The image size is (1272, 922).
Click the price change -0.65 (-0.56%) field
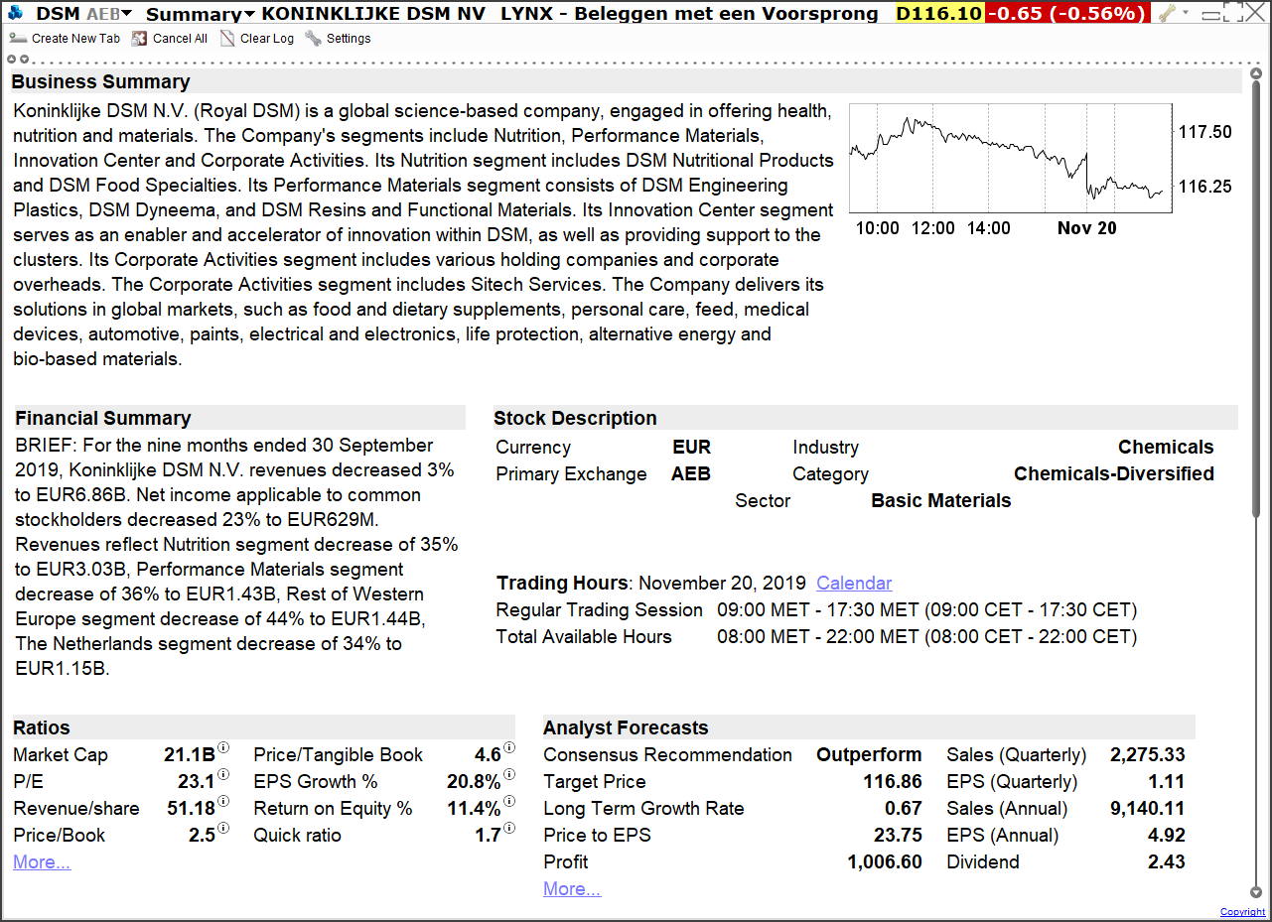1067,14
